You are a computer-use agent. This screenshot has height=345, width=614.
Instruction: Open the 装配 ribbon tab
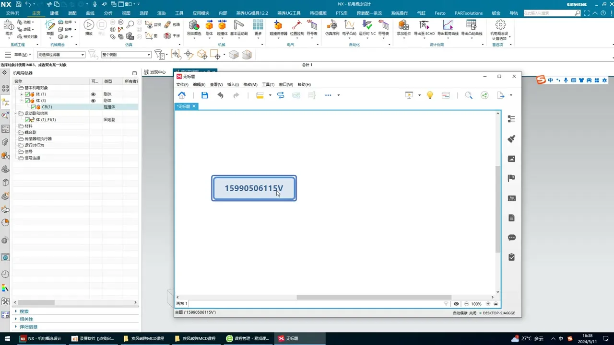pyautogui.click(x=72, y=13)
